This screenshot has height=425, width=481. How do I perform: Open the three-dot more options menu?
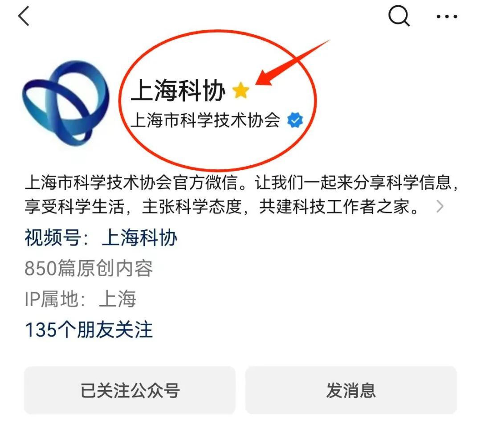447,16
